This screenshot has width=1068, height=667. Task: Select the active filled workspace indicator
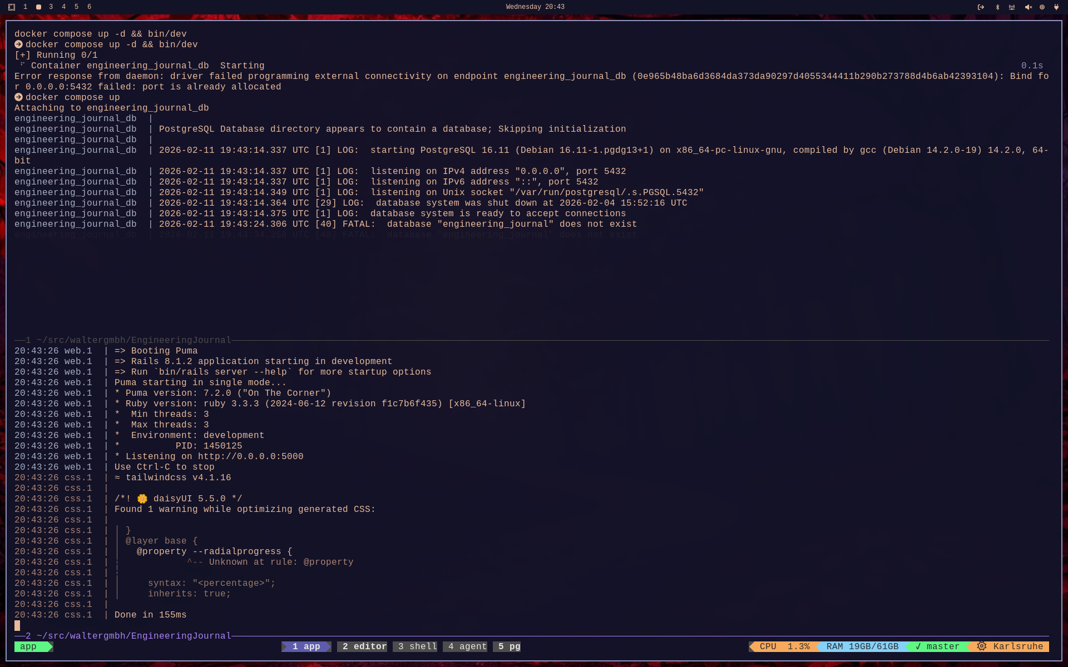click(x=38, y=7)
